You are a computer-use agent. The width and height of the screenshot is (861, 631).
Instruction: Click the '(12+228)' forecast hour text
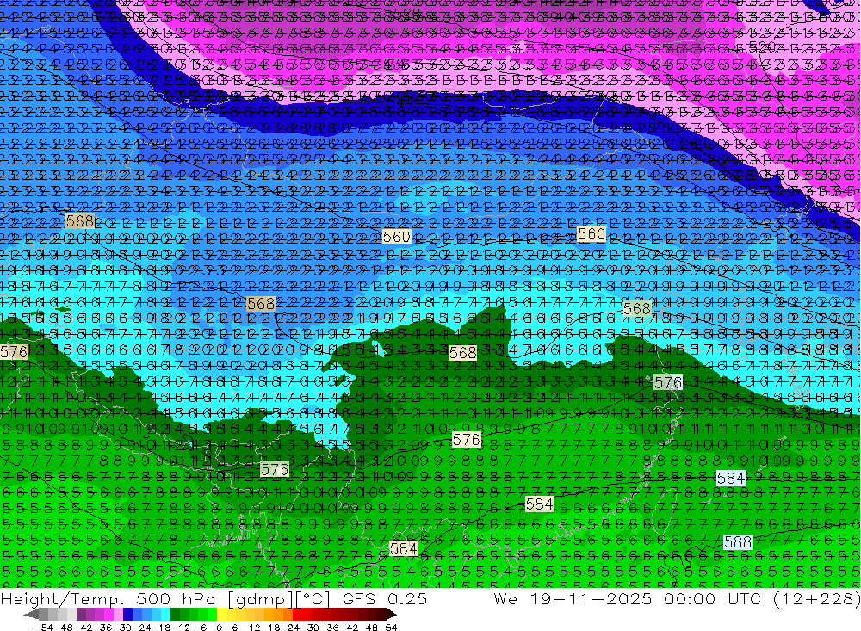tap(816, 598)
